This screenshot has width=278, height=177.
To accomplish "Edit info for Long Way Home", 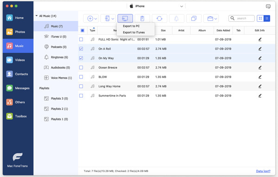I will (260, 86).
